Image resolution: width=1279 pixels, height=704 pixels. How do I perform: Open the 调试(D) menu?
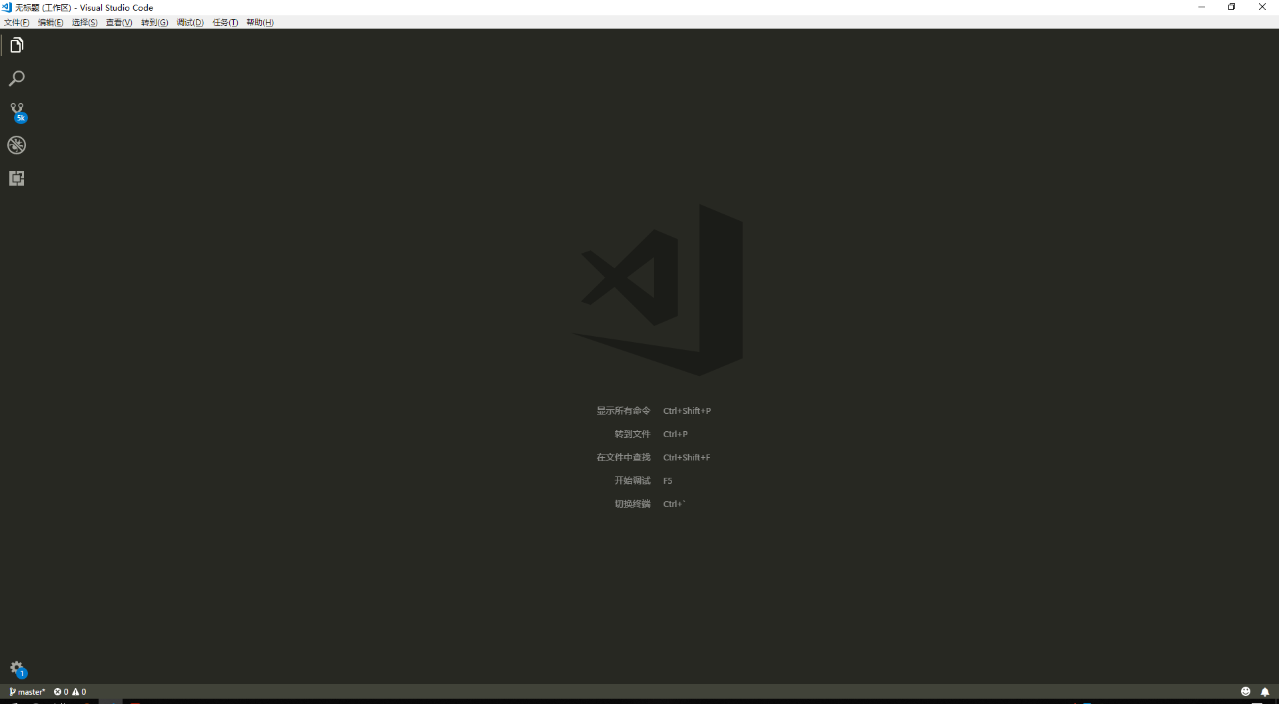(x=190, y=23)
